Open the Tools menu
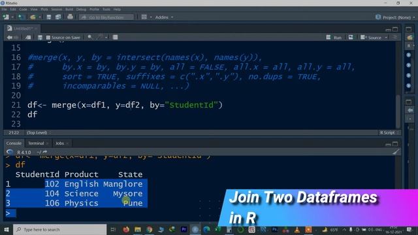 [x=106, y=9]
